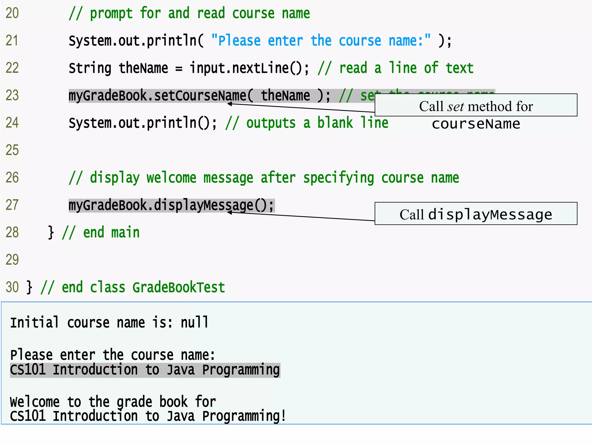Click line number 22

12,68
